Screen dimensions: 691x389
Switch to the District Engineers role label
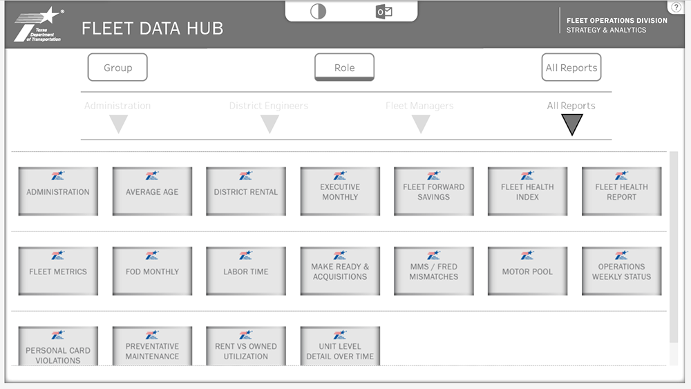coord(269,106)
